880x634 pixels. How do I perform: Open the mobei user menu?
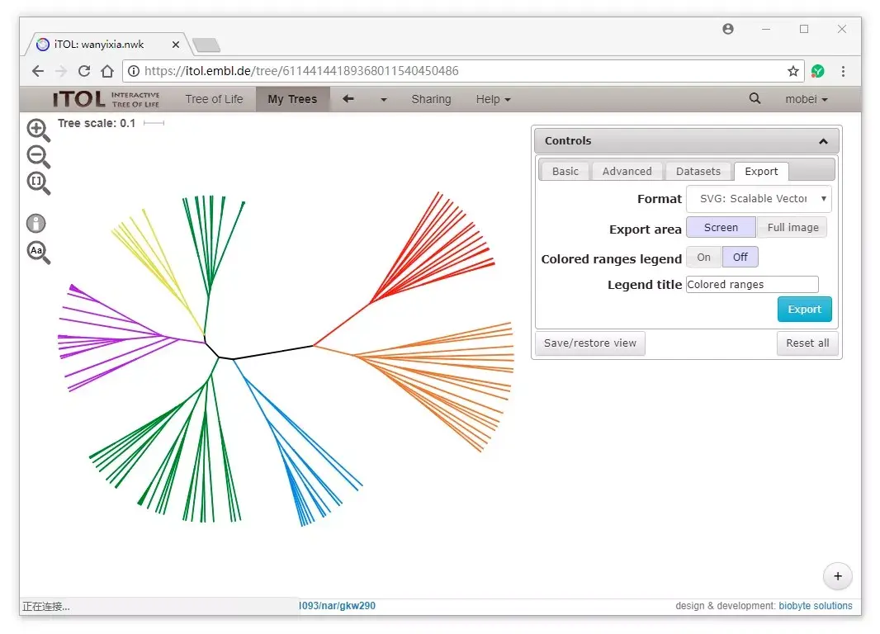807,99
